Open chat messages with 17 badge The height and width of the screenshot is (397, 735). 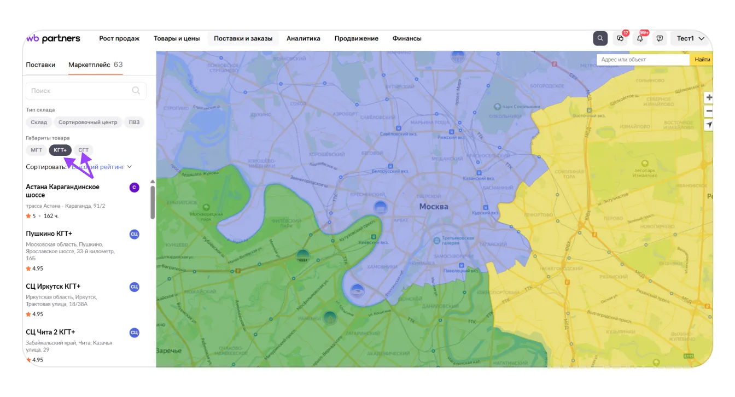point(620,38)
